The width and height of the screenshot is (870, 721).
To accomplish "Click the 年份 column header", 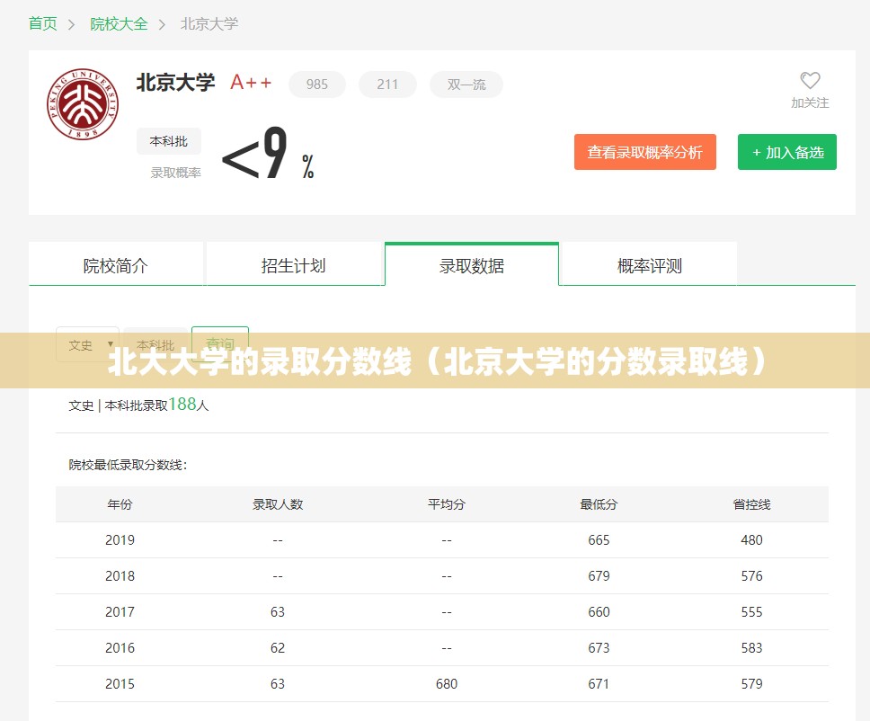I will pos(120,504).
